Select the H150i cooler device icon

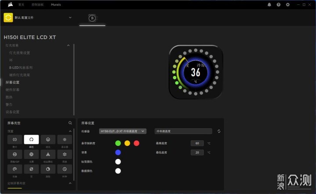[92, 18]
